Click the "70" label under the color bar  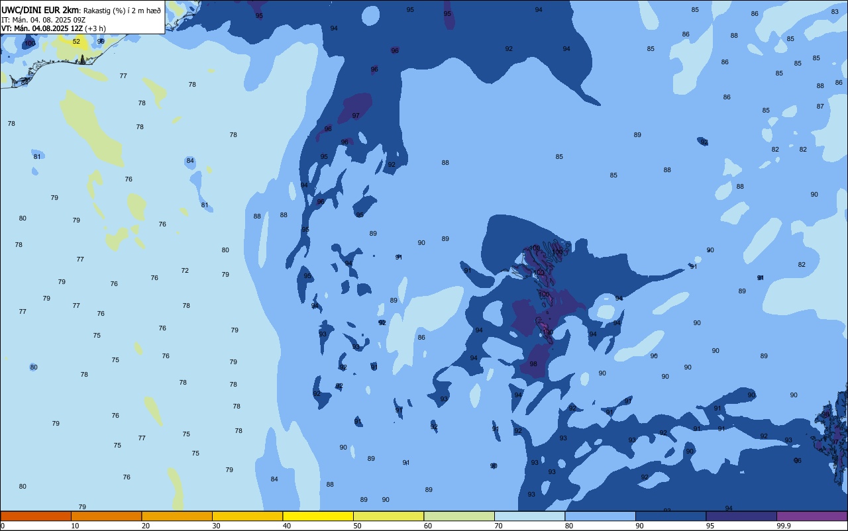(x=498, y=526)
